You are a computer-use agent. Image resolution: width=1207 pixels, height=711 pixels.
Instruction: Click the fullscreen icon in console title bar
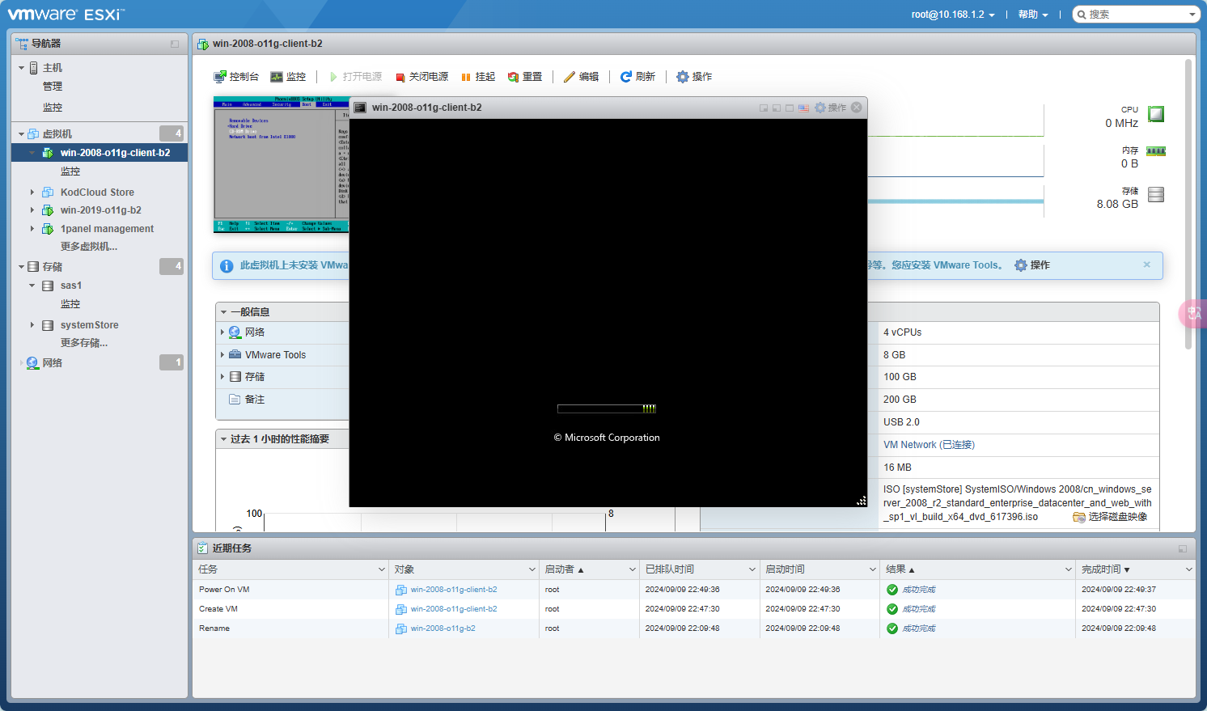(790, 108)
